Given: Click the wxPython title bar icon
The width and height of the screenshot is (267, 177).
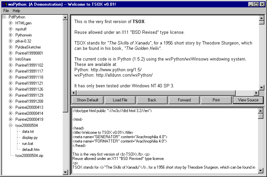Looking at the screenshot, I should [x=4, y=4].
